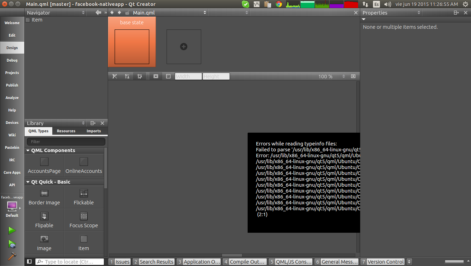Click the base state thumbnail
The height and width of the screenshot is (266, 471).
(x=132, y=46)
